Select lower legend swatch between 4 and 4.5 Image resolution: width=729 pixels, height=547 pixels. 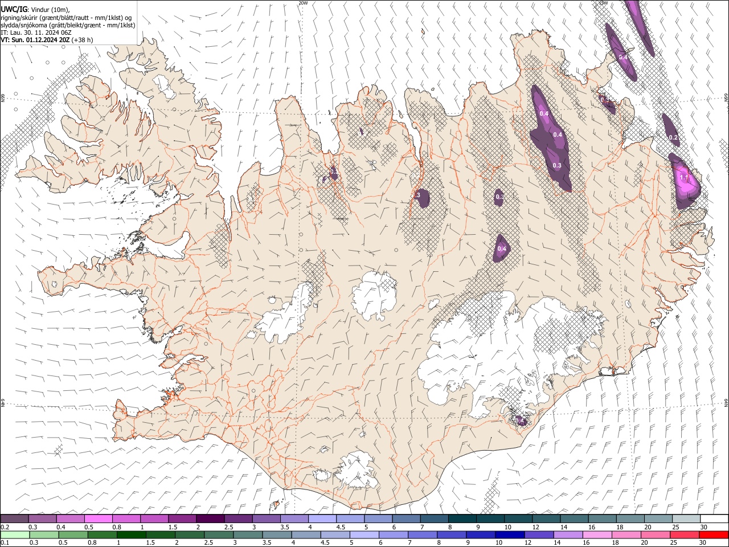click(306, 534)
